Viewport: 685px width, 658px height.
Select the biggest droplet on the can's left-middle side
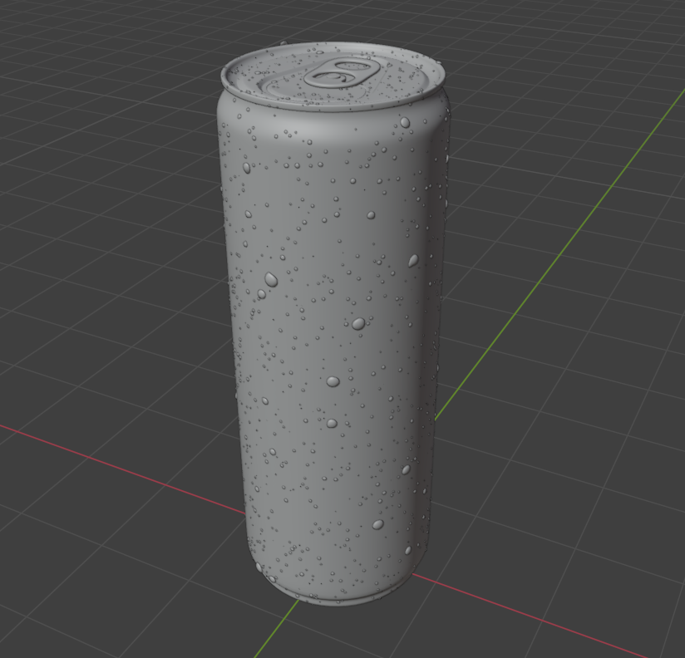tap(271, 279)
